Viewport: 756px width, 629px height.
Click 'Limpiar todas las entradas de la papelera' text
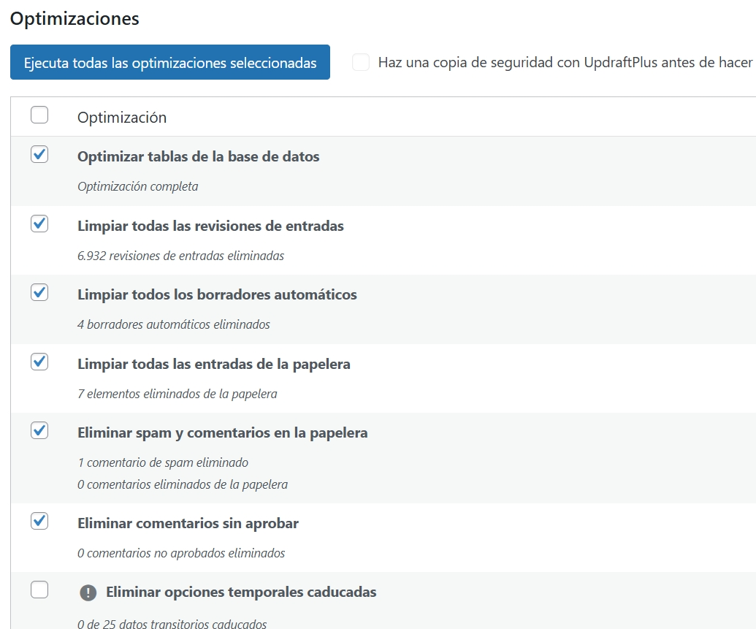click(x=214, y=364)
